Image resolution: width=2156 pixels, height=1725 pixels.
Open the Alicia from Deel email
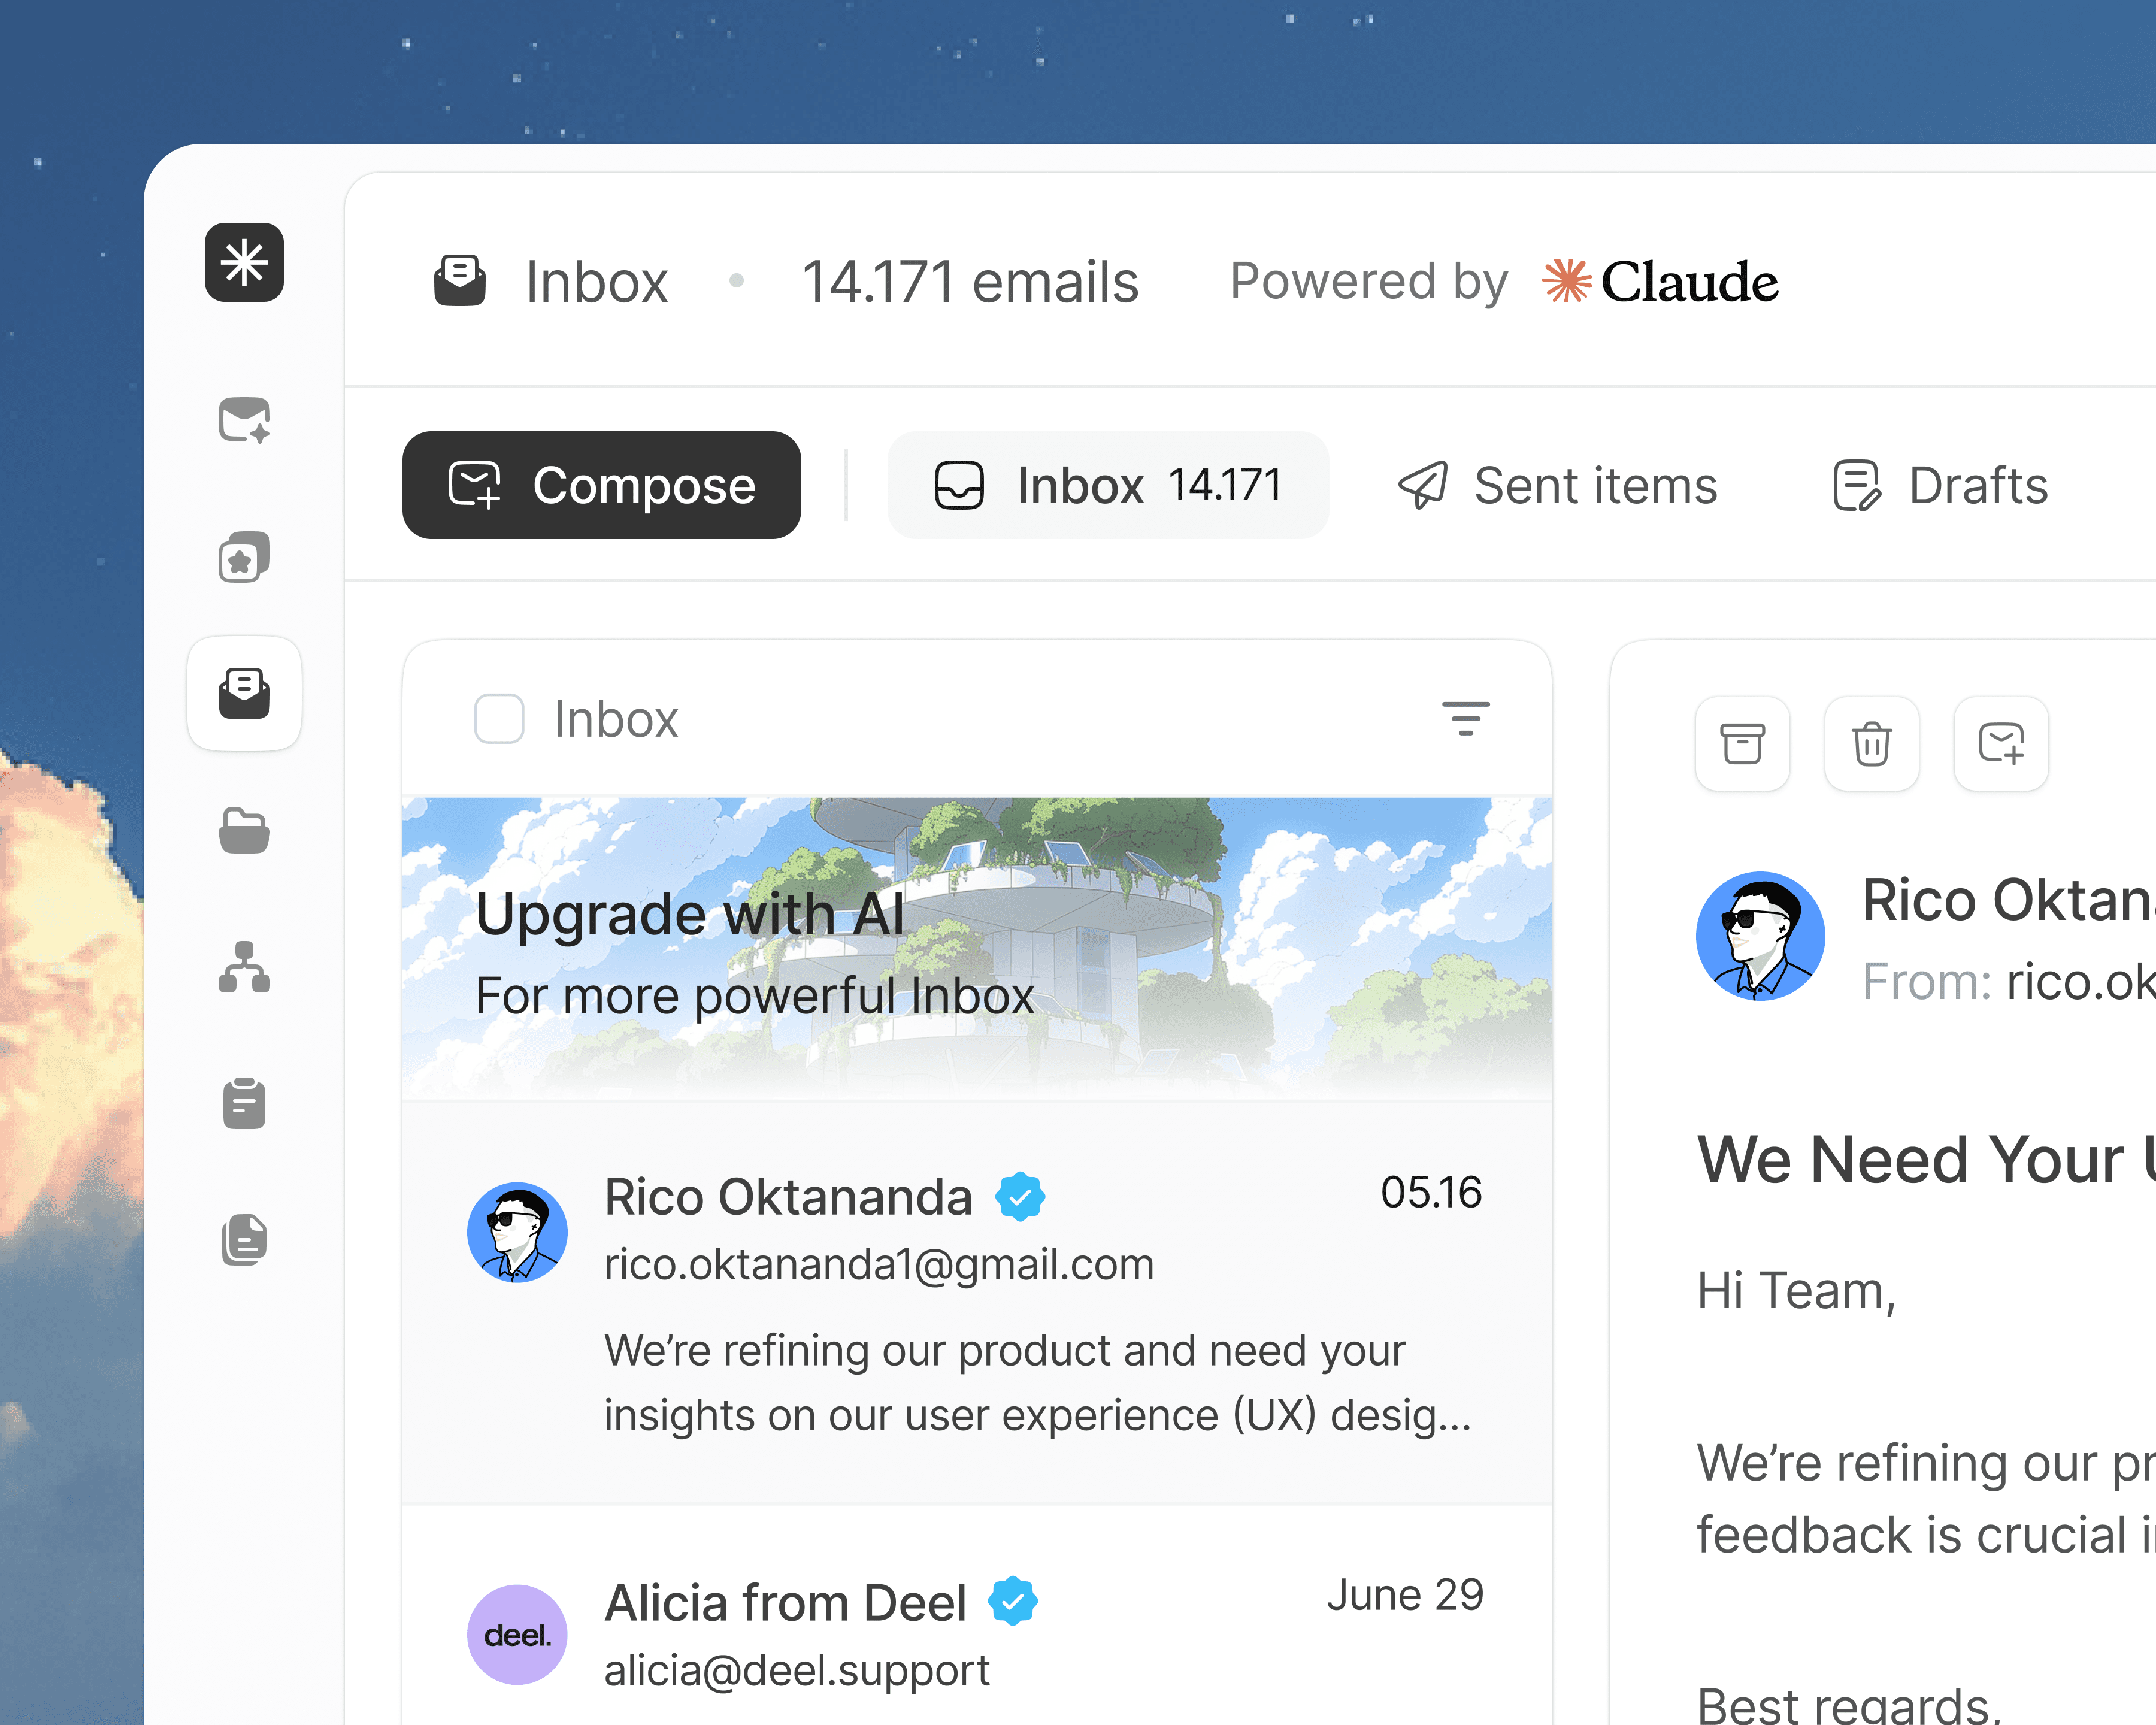coord(977,1630)
